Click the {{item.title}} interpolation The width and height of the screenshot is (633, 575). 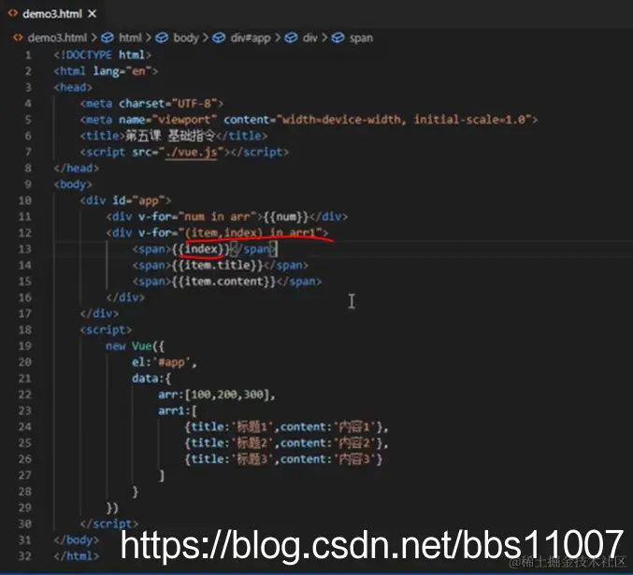217,266
